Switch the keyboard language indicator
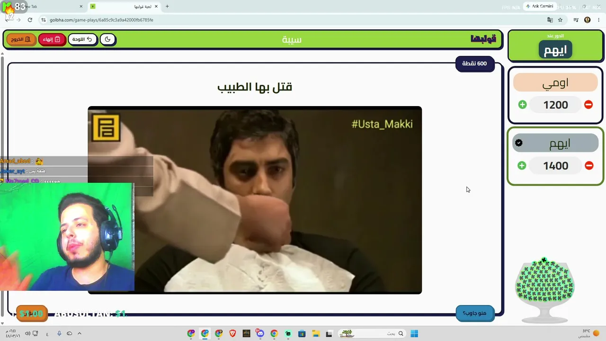 pos(47,333)
